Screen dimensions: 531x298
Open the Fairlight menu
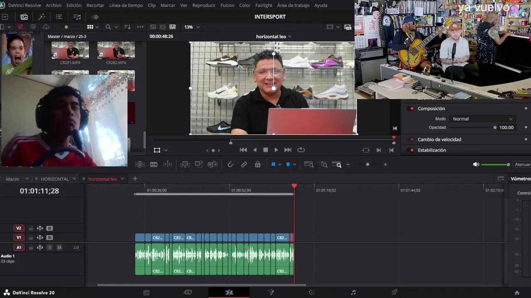point(264,5)
